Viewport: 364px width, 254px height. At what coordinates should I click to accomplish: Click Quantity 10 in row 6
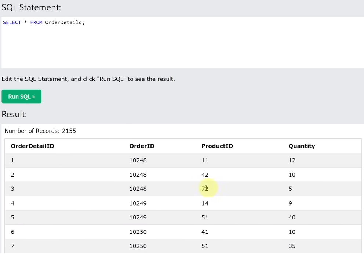pyautogui.click(x=292, y=232)
